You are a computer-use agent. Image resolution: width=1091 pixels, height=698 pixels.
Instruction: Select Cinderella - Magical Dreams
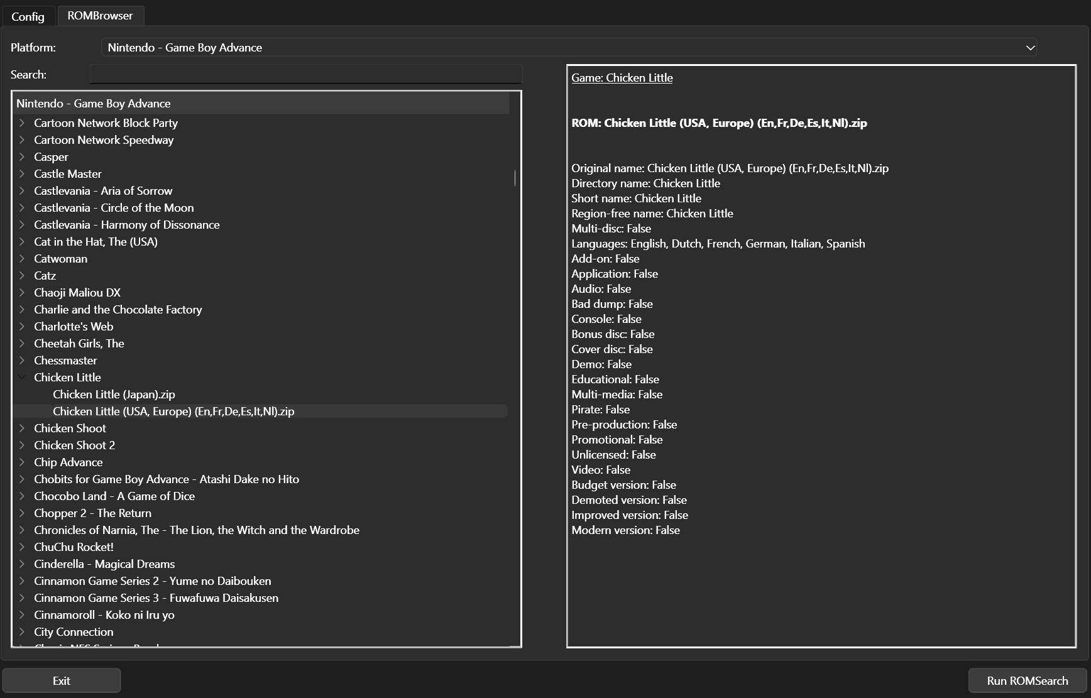tap(104, 564)
